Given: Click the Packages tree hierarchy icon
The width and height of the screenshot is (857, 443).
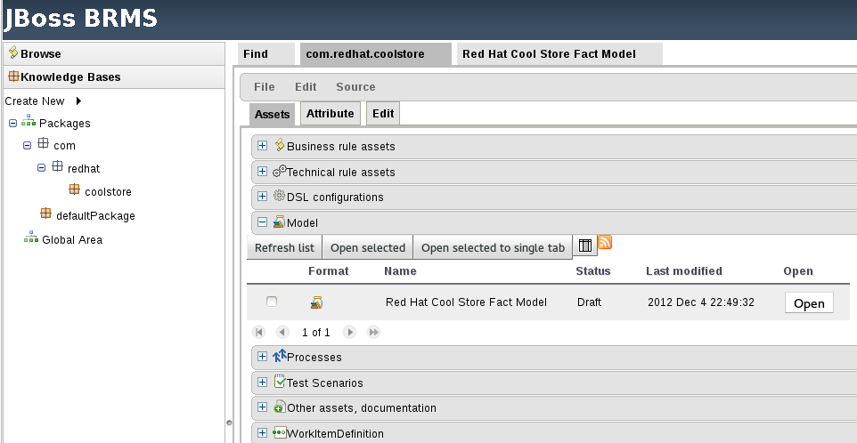Looking at the screenshot, I should pyautogui.click(x=29, y=122).
